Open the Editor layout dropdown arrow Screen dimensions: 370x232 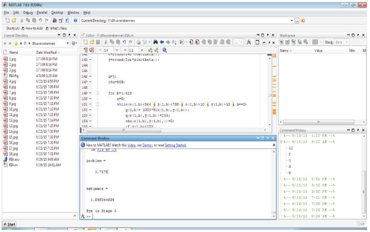[x=264, y=42]
